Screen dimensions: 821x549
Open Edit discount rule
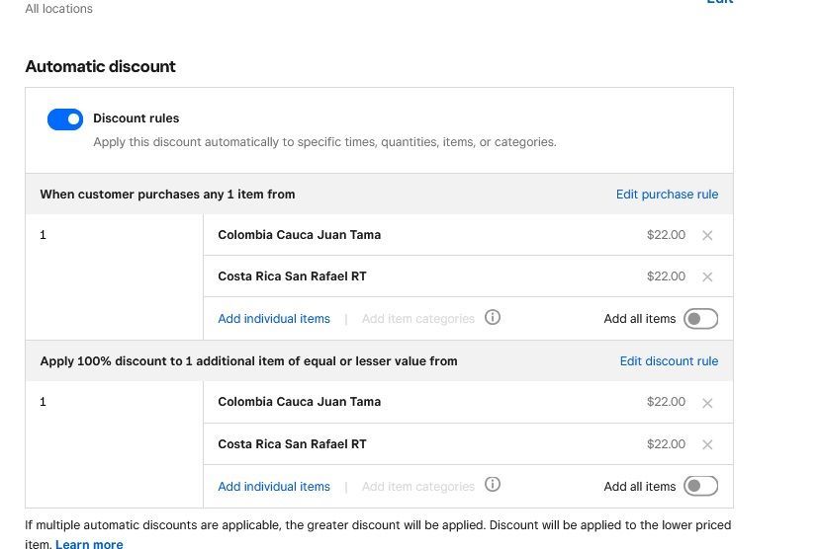coord(669,361)
